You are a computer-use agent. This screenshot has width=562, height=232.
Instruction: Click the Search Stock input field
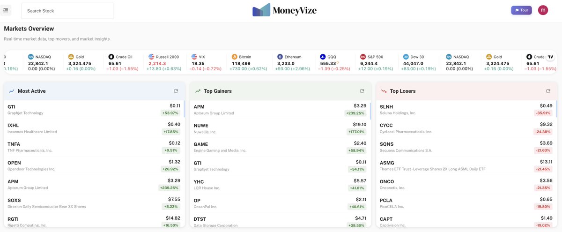(67, 11)
